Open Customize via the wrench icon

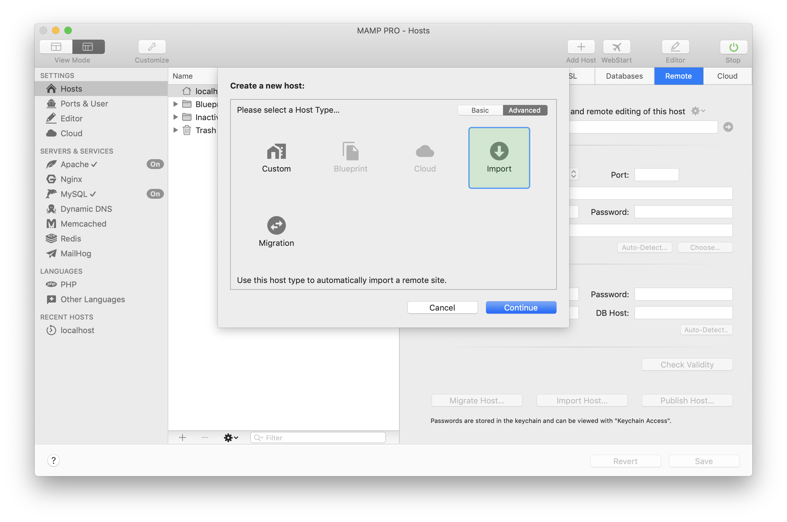(152, 47)
